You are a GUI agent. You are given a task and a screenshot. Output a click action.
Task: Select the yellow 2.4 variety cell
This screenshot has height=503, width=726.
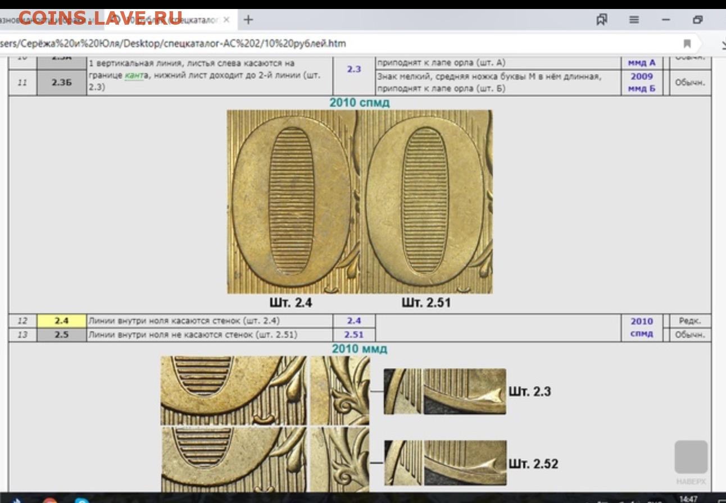[x=61, y=321]
